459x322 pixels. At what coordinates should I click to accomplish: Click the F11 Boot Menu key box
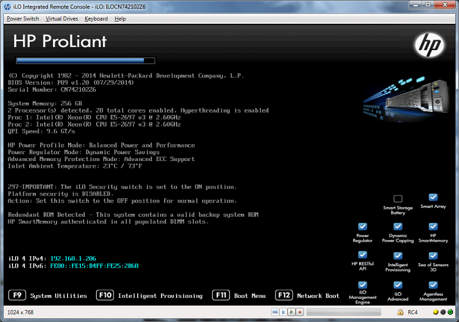[221, 295]
